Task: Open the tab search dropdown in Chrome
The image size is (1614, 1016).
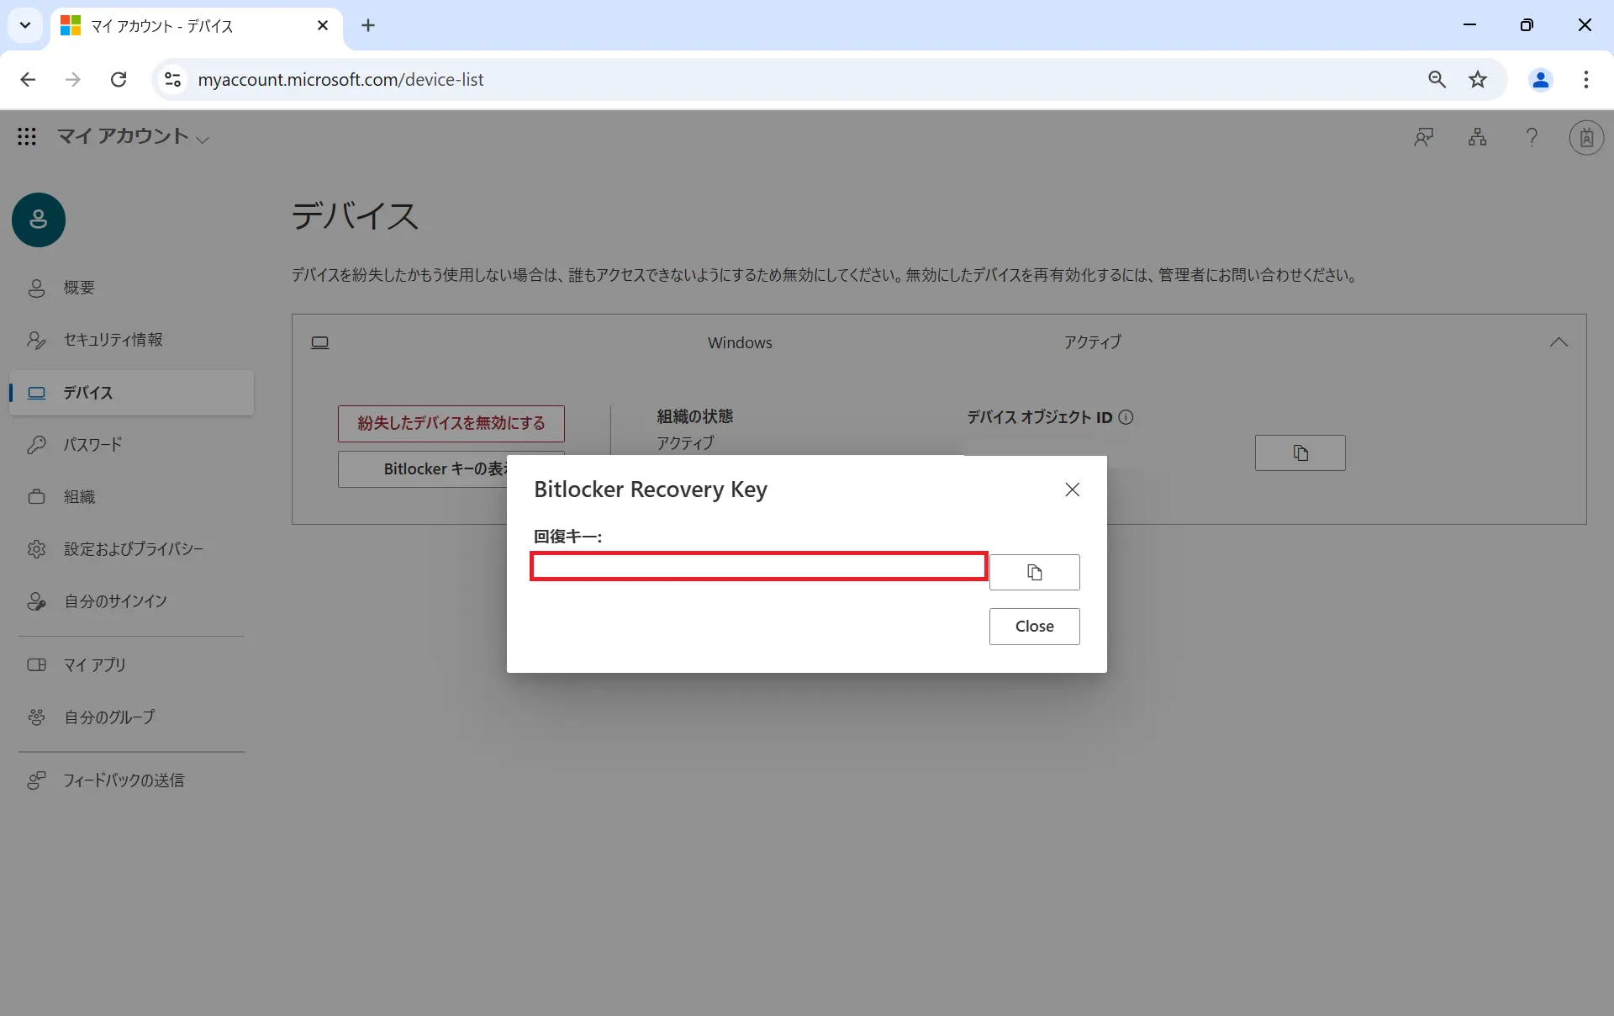Action: [x=25, y=25]
